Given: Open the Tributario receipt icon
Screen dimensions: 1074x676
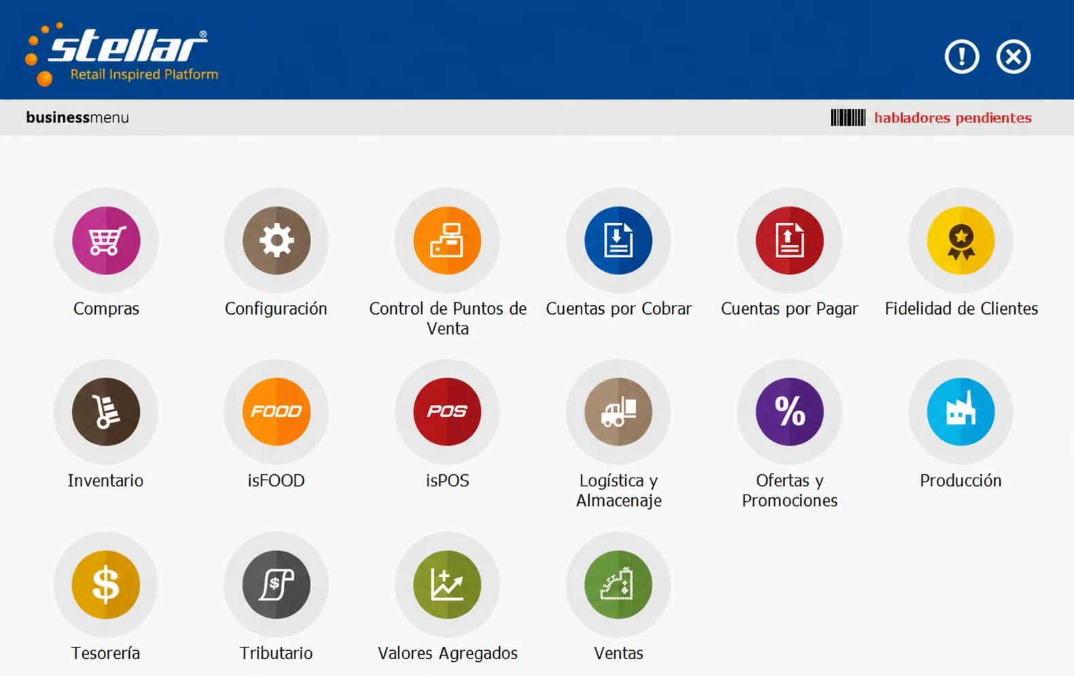Looking at the screenshot, I should [x=276, y=584].
